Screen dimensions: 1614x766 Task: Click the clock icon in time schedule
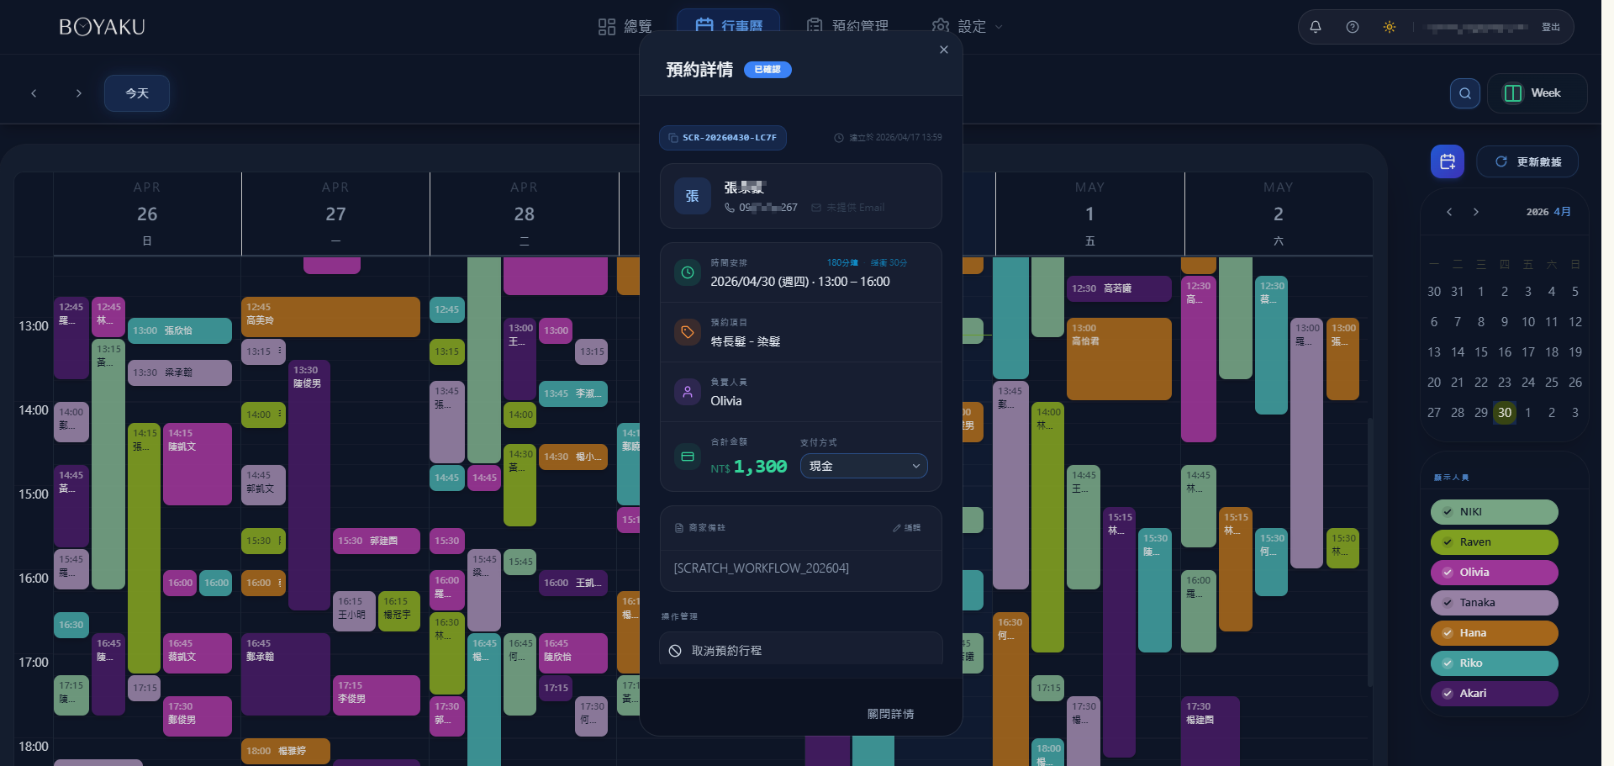[x=688, y=272]
